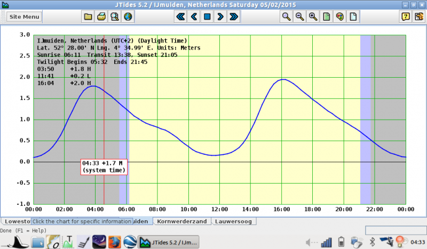Advance one day with single right arrow

(x=220, y=16)
